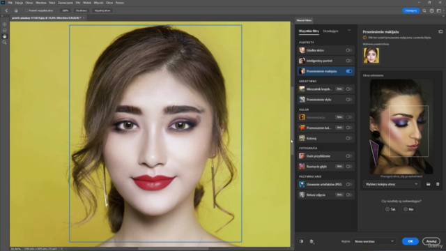This screenshot has width=446, height=251.
Task: Enable the Rozmycie głębi toggle
Action: tap(348, 167)
